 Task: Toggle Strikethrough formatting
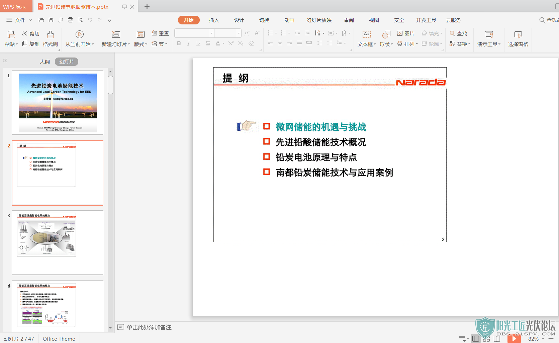tap(208, 43)
